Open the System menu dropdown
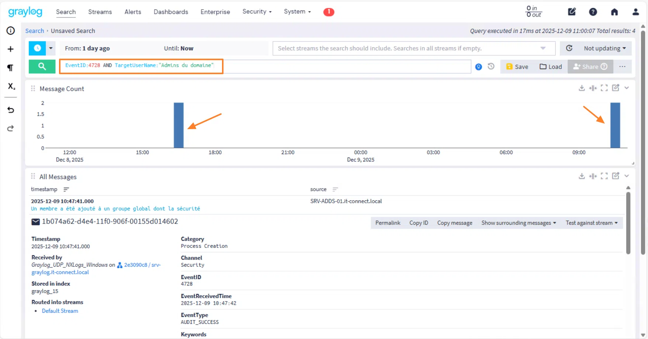 297,12
